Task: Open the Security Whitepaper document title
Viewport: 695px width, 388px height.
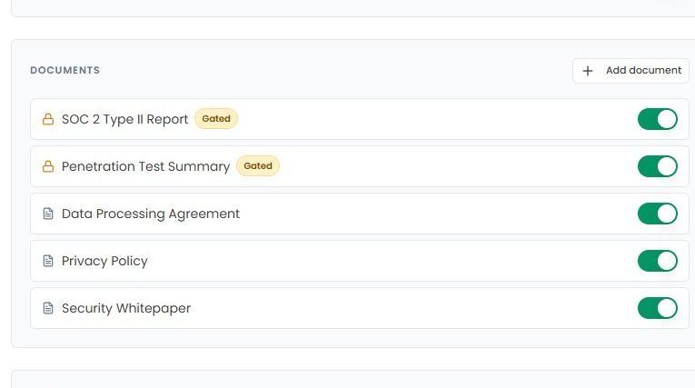Action: coord(126,308)
